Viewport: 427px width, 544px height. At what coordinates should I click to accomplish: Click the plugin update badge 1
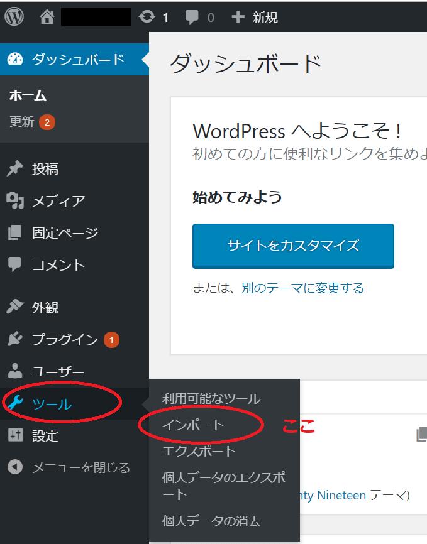point(111,340)
